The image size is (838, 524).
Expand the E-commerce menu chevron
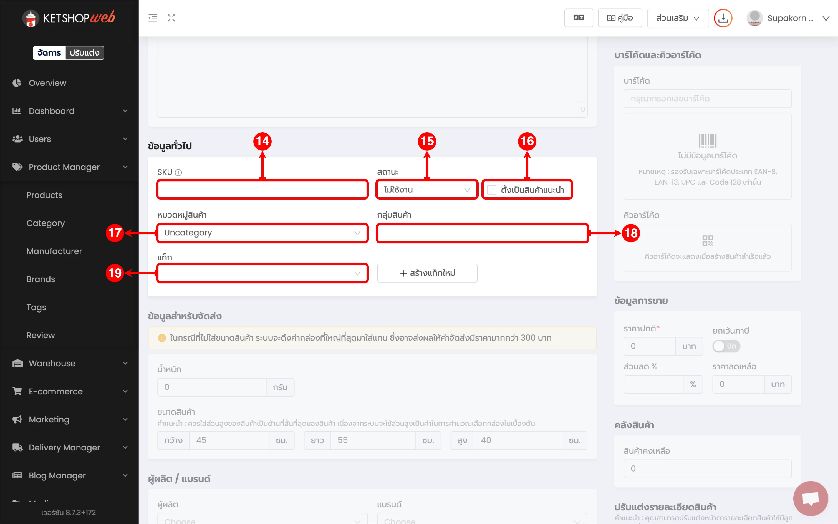125,391
